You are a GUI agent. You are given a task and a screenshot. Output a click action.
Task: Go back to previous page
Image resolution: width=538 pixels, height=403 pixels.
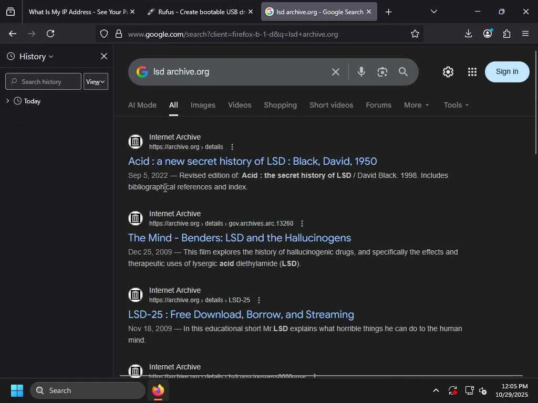point(13,34)
